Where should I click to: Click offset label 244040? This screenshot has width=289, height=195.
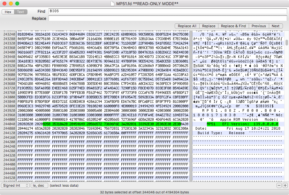(9, 124)
